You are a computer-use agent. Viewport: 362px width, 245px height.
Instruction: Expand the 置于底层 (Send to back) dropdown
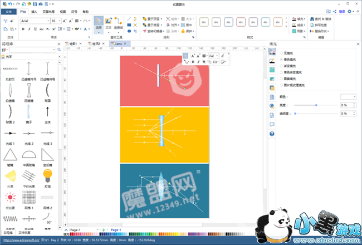162,25
